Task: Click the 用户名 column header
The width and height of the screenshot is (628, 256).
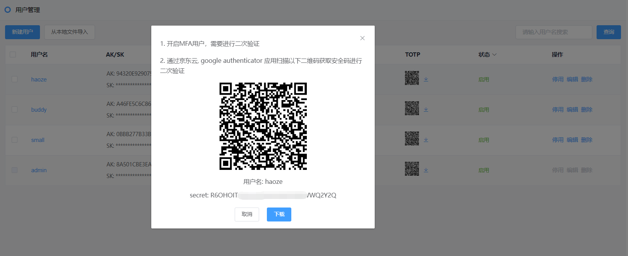Action: 39,54
